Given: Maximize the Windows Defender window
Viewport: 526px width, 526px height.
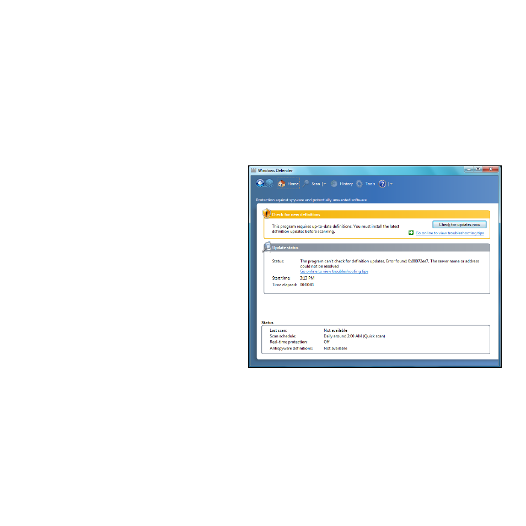Looking at the screenshot, I should [477, 169].
